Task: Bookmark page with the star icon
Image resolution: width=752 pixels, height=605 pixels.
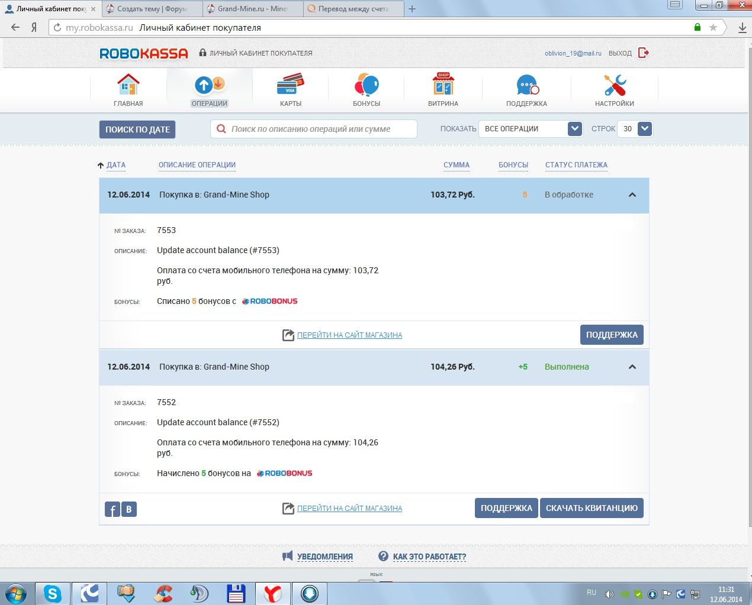Action: click(713, 27)
